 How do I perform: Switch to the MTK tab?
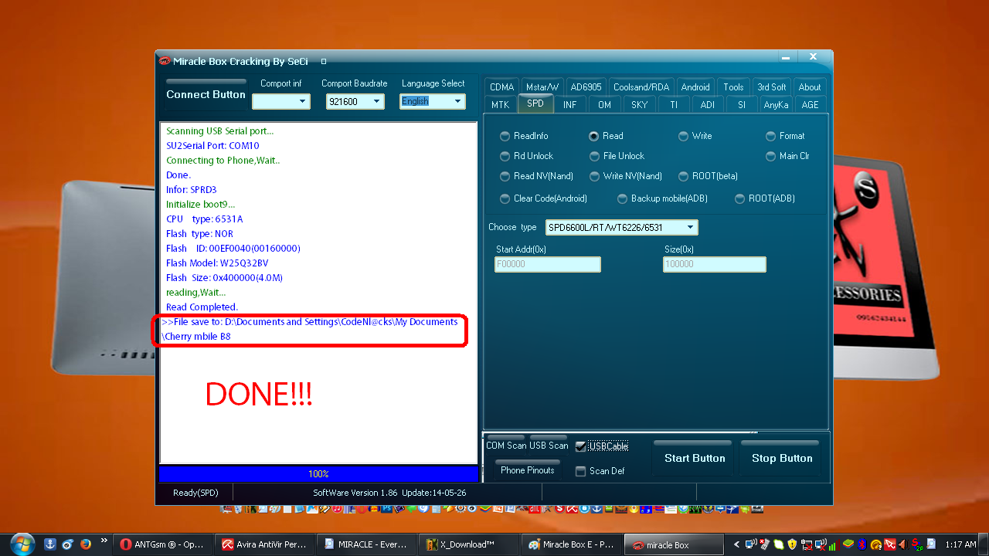[500, 105]
